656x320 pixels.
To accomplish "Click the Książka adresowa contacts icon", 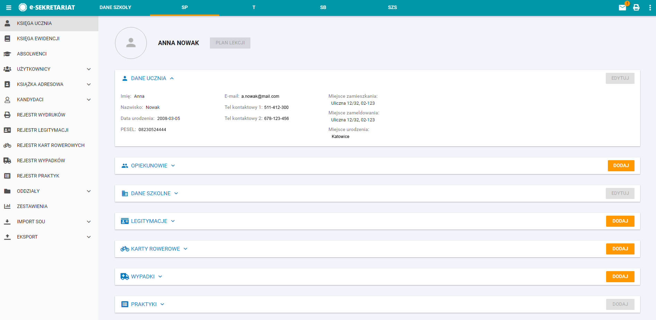I will point(7,84).
